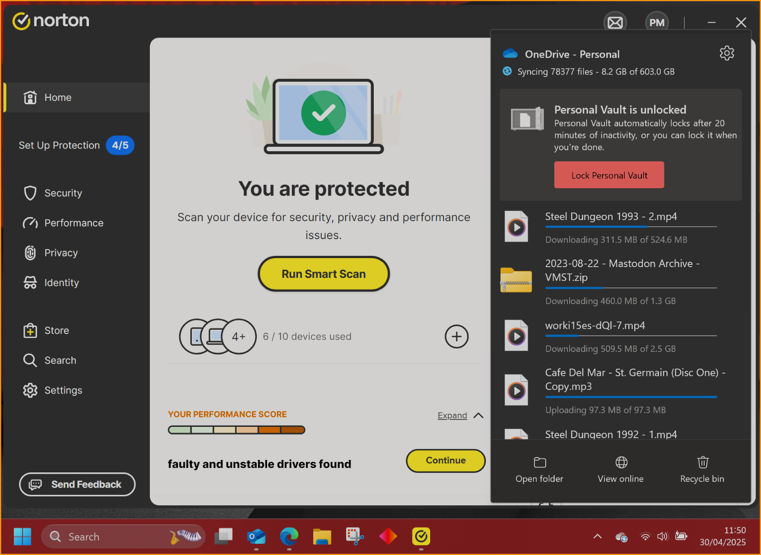
Task: Click the Mastodon Archive download progress bar
Action: click(x=631, y=288)
